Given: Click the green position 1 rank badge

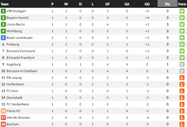Looking at the screenshot, I should [x=3, y=11].
